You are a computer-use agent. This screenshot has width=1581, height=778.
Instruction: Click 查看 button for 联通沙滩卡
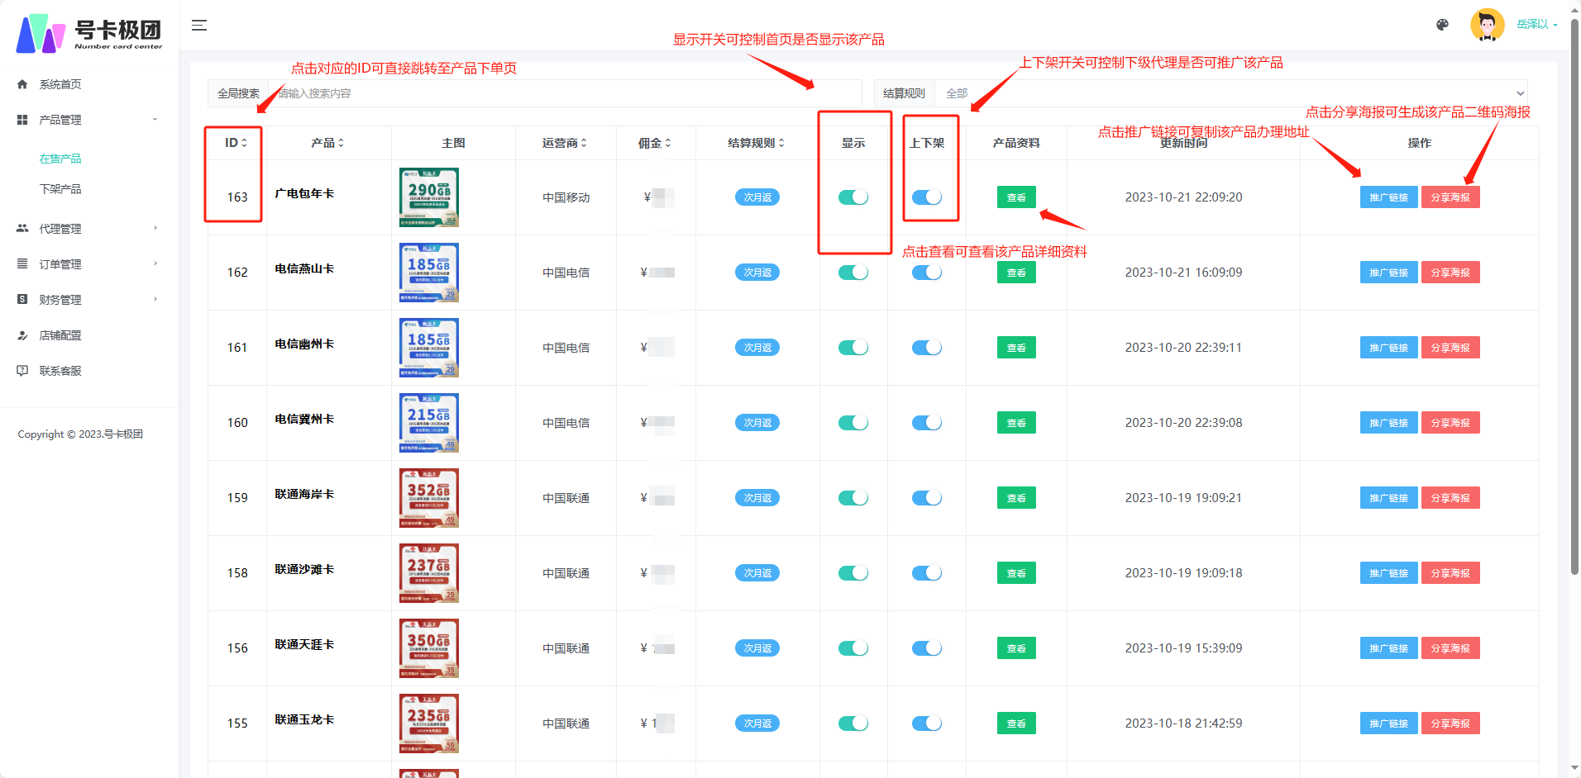[x=1016, y=573]
